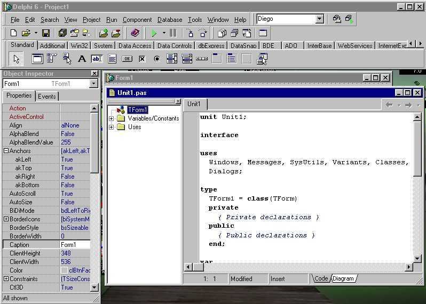Image resolution: width=426 pixels, height=304 pixels.
Task: Open the dropdown arrow beside Run icon
Action: coord(164,33)
